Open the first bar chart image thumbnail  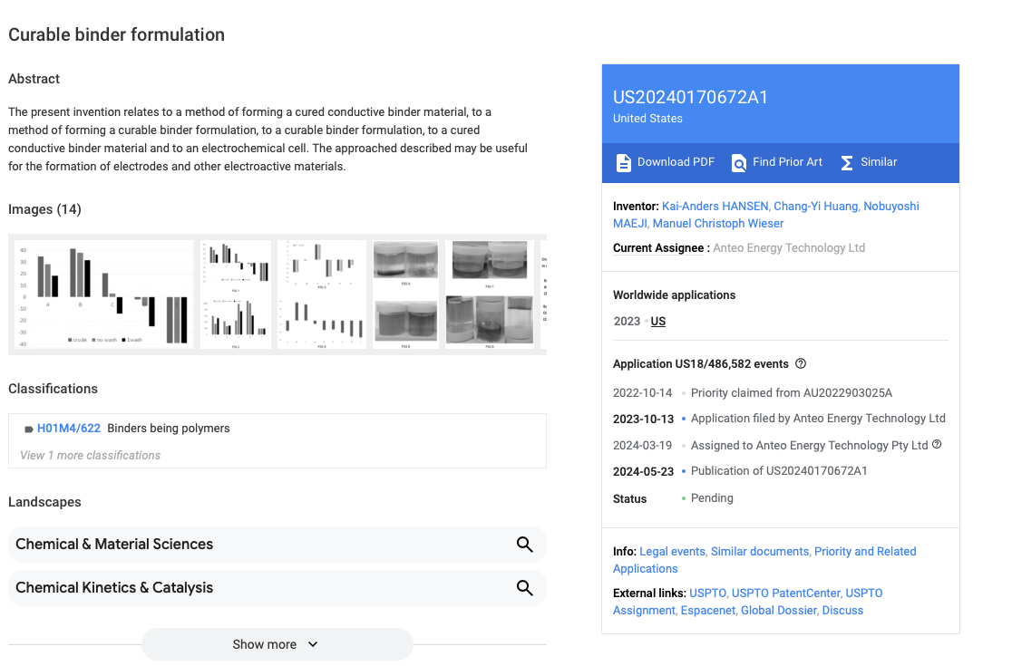tap(104, 294)
